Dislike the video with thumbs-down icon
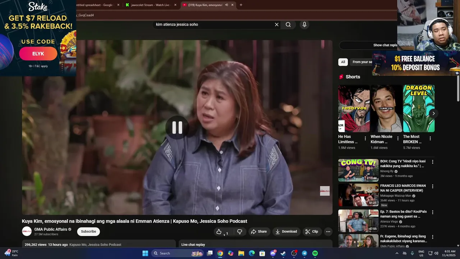The height and width of the screenshot is (259, 460). click(240, 232)
